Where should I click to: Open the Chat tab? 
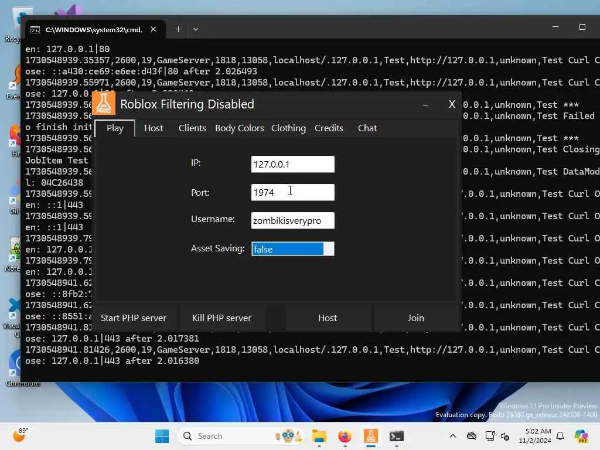click(367, 128)
